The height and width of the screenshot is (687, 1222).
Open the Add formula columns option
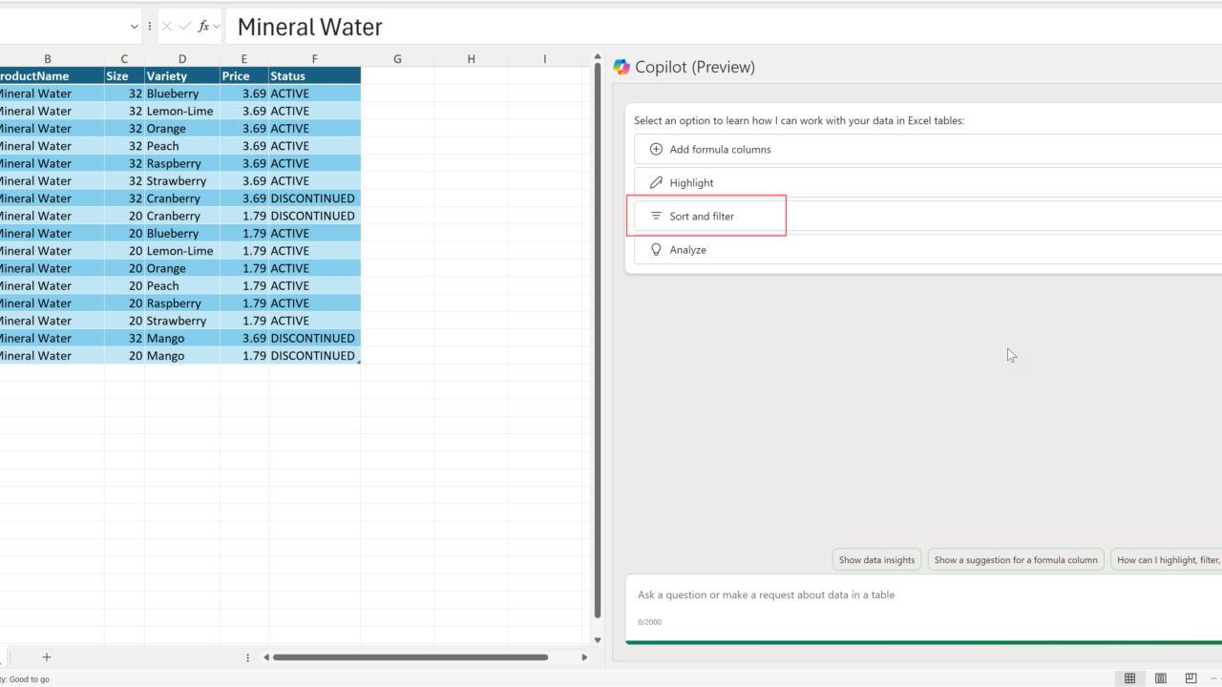tap(720, 149)
